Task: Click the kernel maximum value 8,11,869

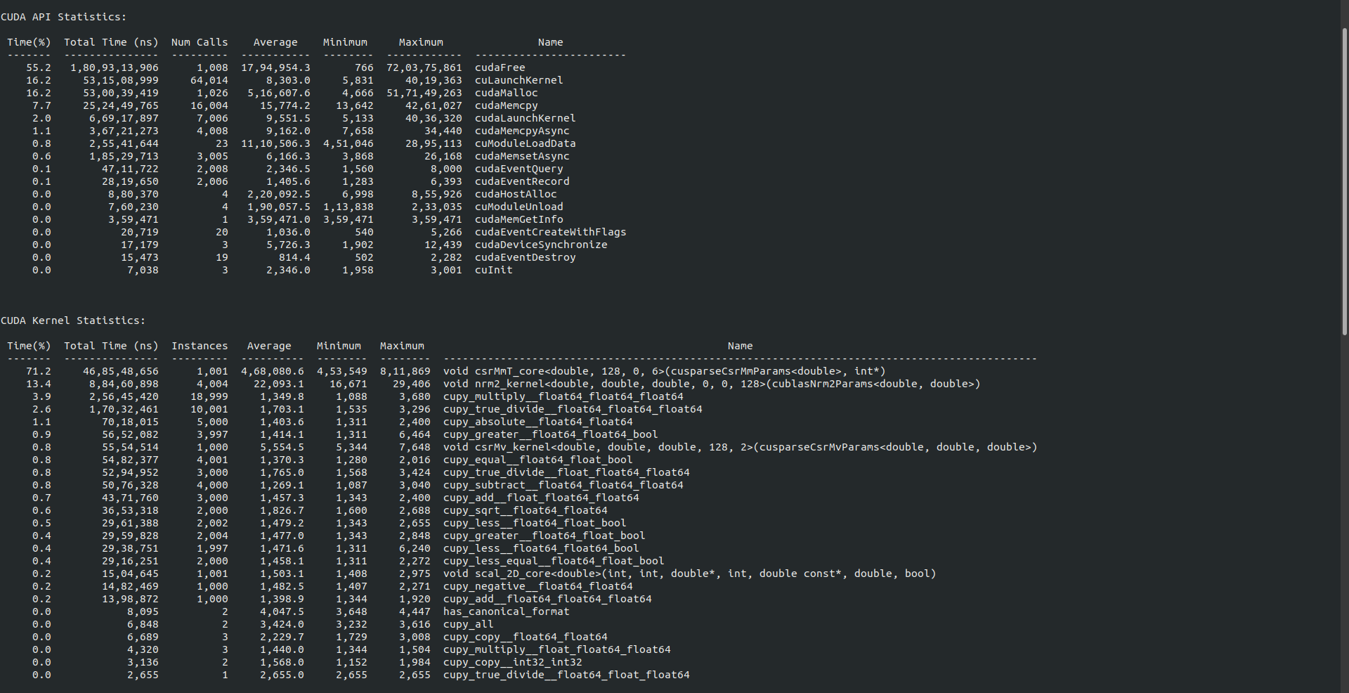Action: (x=405, y=371)
